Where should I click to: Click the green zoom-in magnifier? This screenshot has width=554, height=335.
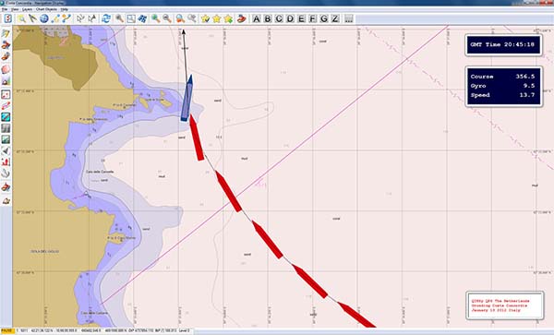(155, 18)
